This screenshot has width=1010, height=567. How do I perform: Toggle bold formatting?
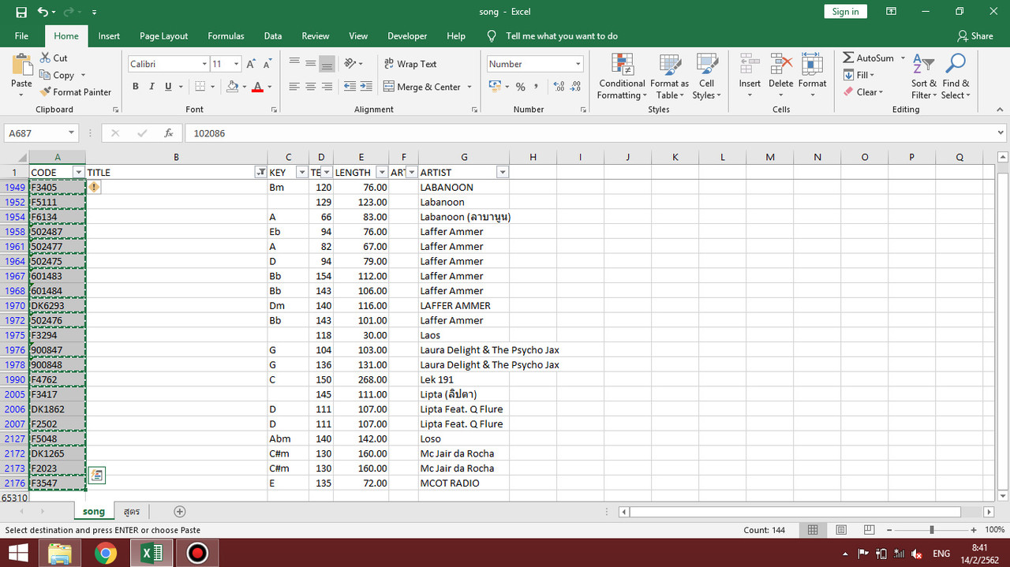tap(136, 87)
